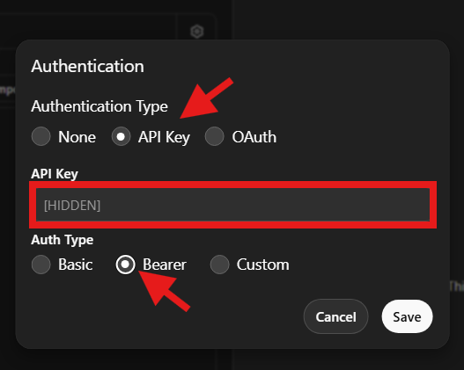
Task: Click into the API Key [HIDDEN] field
Action: [x=233, y=205]
